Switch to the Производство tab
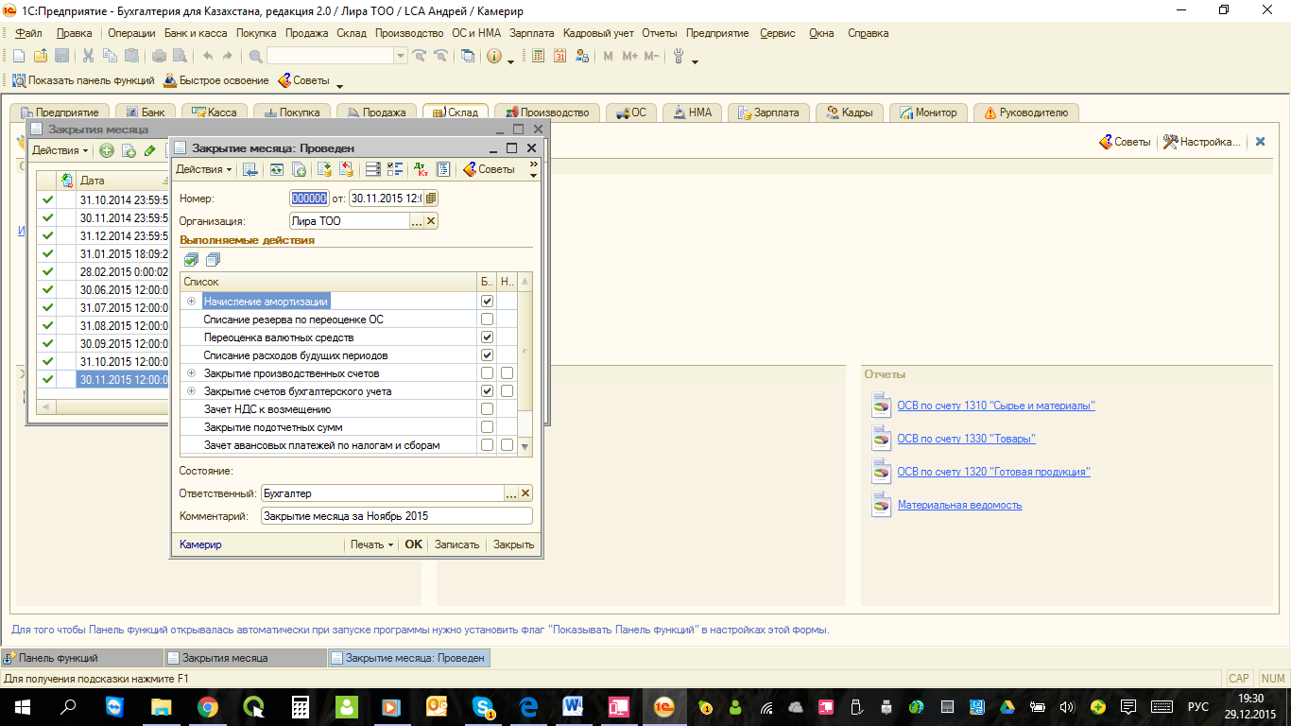This screenshot has width=1291, height=726. click(x=548, y=112)
